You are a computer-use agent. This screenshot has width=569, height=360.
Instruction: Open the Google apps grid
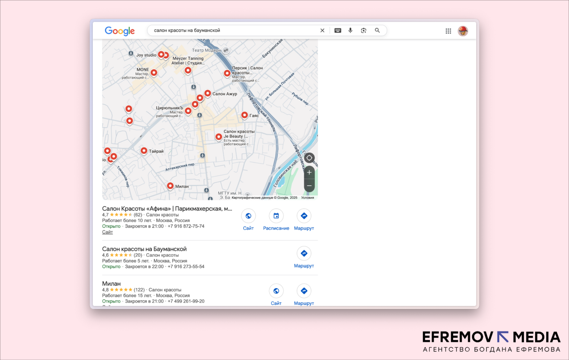(x=448, y=31)
